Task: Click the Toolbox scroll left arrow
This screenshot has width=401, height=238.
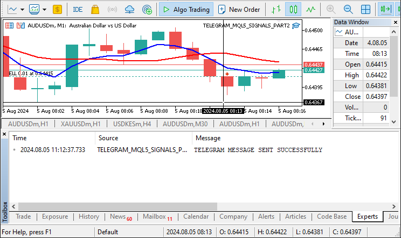Action: pos(13,206)
